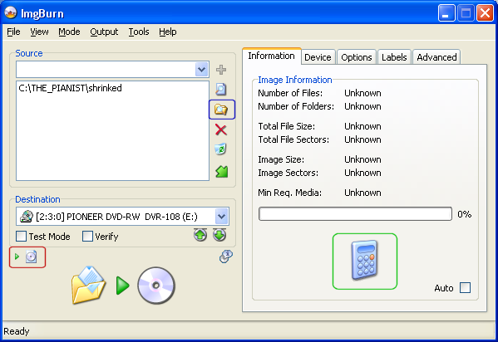The width and height of the screenshot is (498, 342).
Task: Remove selected source with the red X
Action: point(221,129)
